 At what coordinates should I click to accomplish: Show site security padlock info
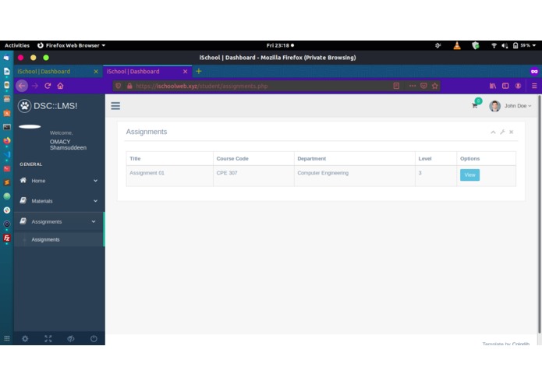point(129,86)
